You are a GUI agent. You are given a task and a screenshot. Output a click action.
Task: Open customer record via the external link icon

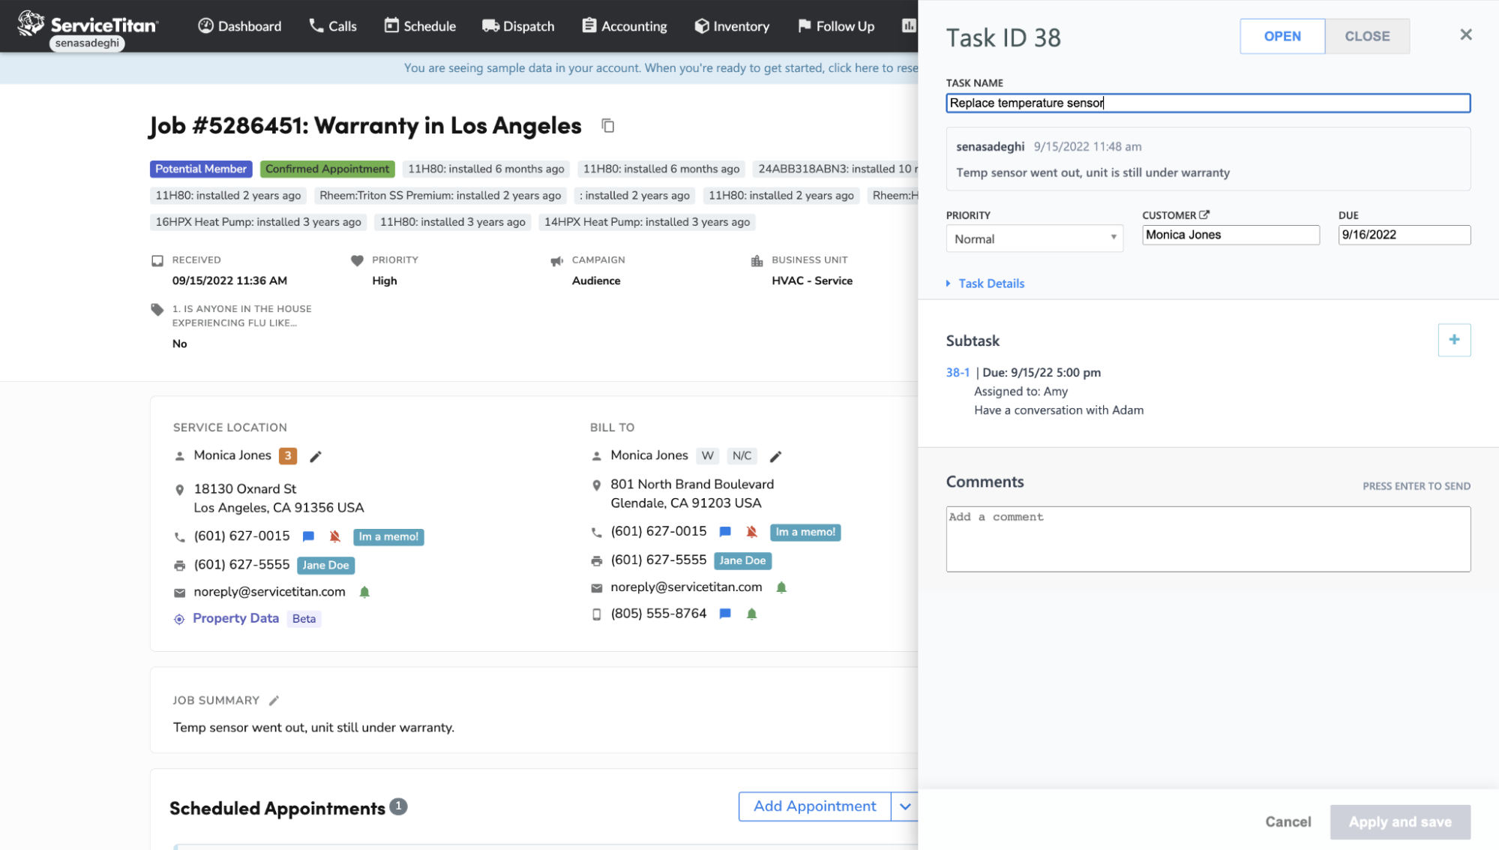(1204, 215)
